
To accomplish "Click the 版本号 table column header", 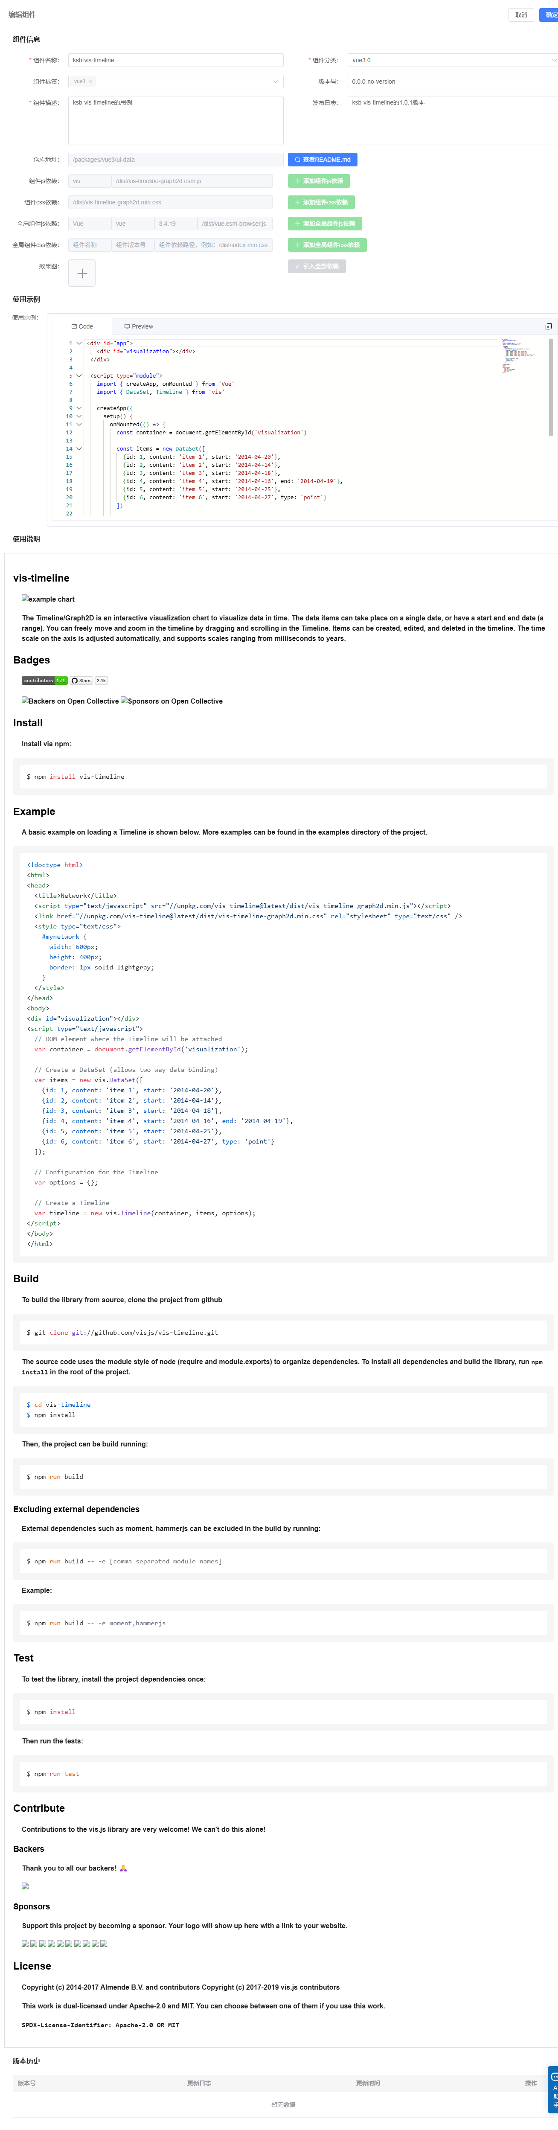I will (27, 2083).
